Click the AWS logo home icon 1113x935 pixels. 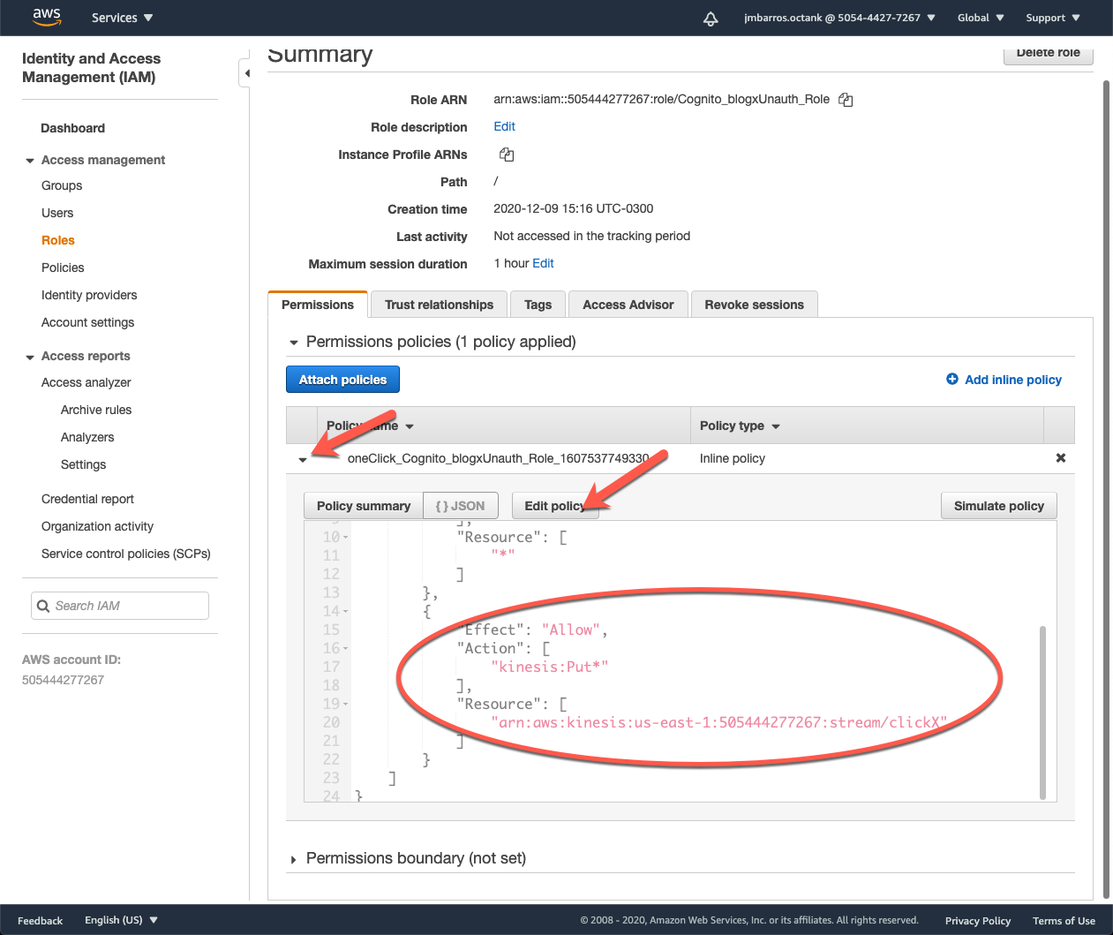click(46, 17)
